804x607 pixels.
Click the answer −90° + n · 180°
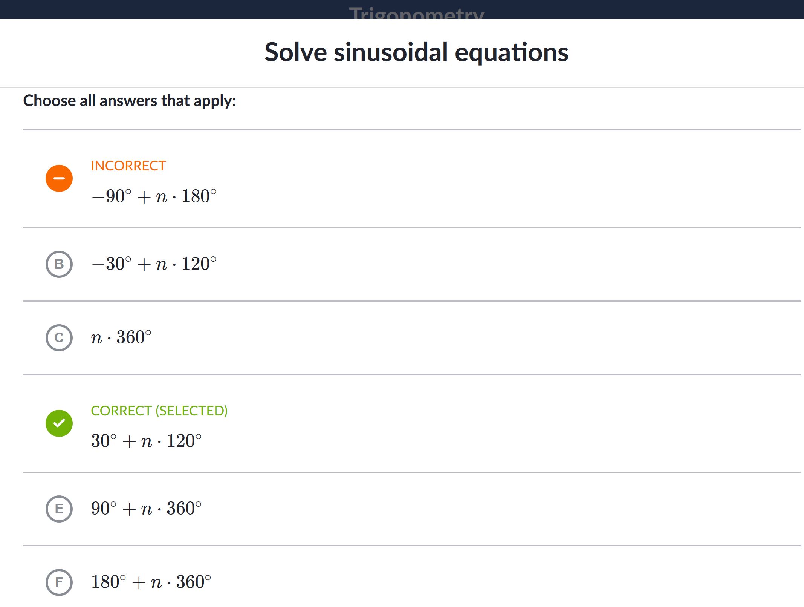click(x=154, y=196)
